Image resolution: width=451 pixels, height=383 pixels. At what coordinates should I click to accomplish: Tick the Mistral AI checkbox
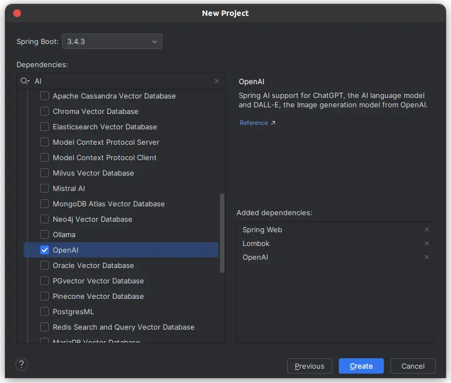coord(45,188)
